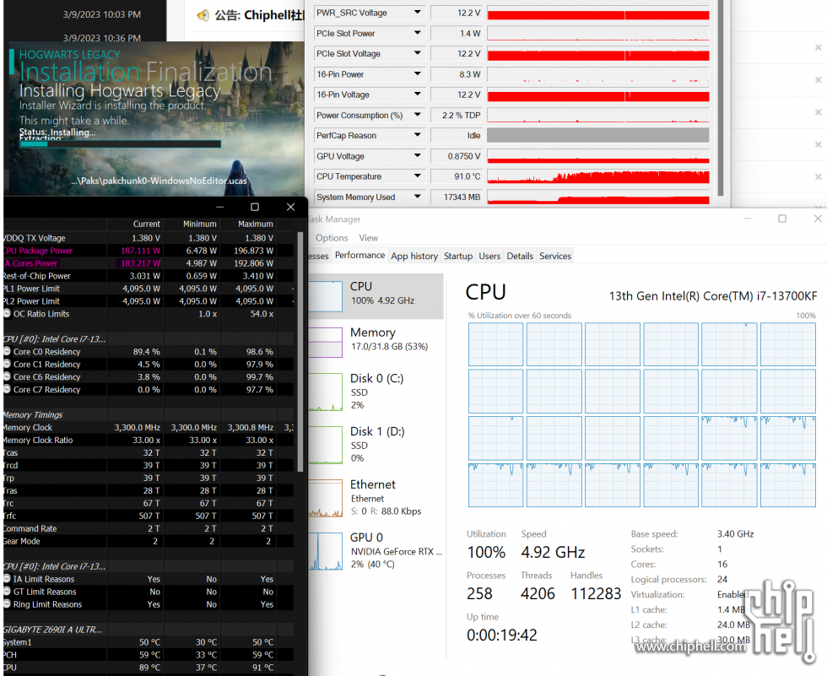827x676 pixels.
Task: Select Disk 0 (C:) in sidebar
Action: point(376,392)
